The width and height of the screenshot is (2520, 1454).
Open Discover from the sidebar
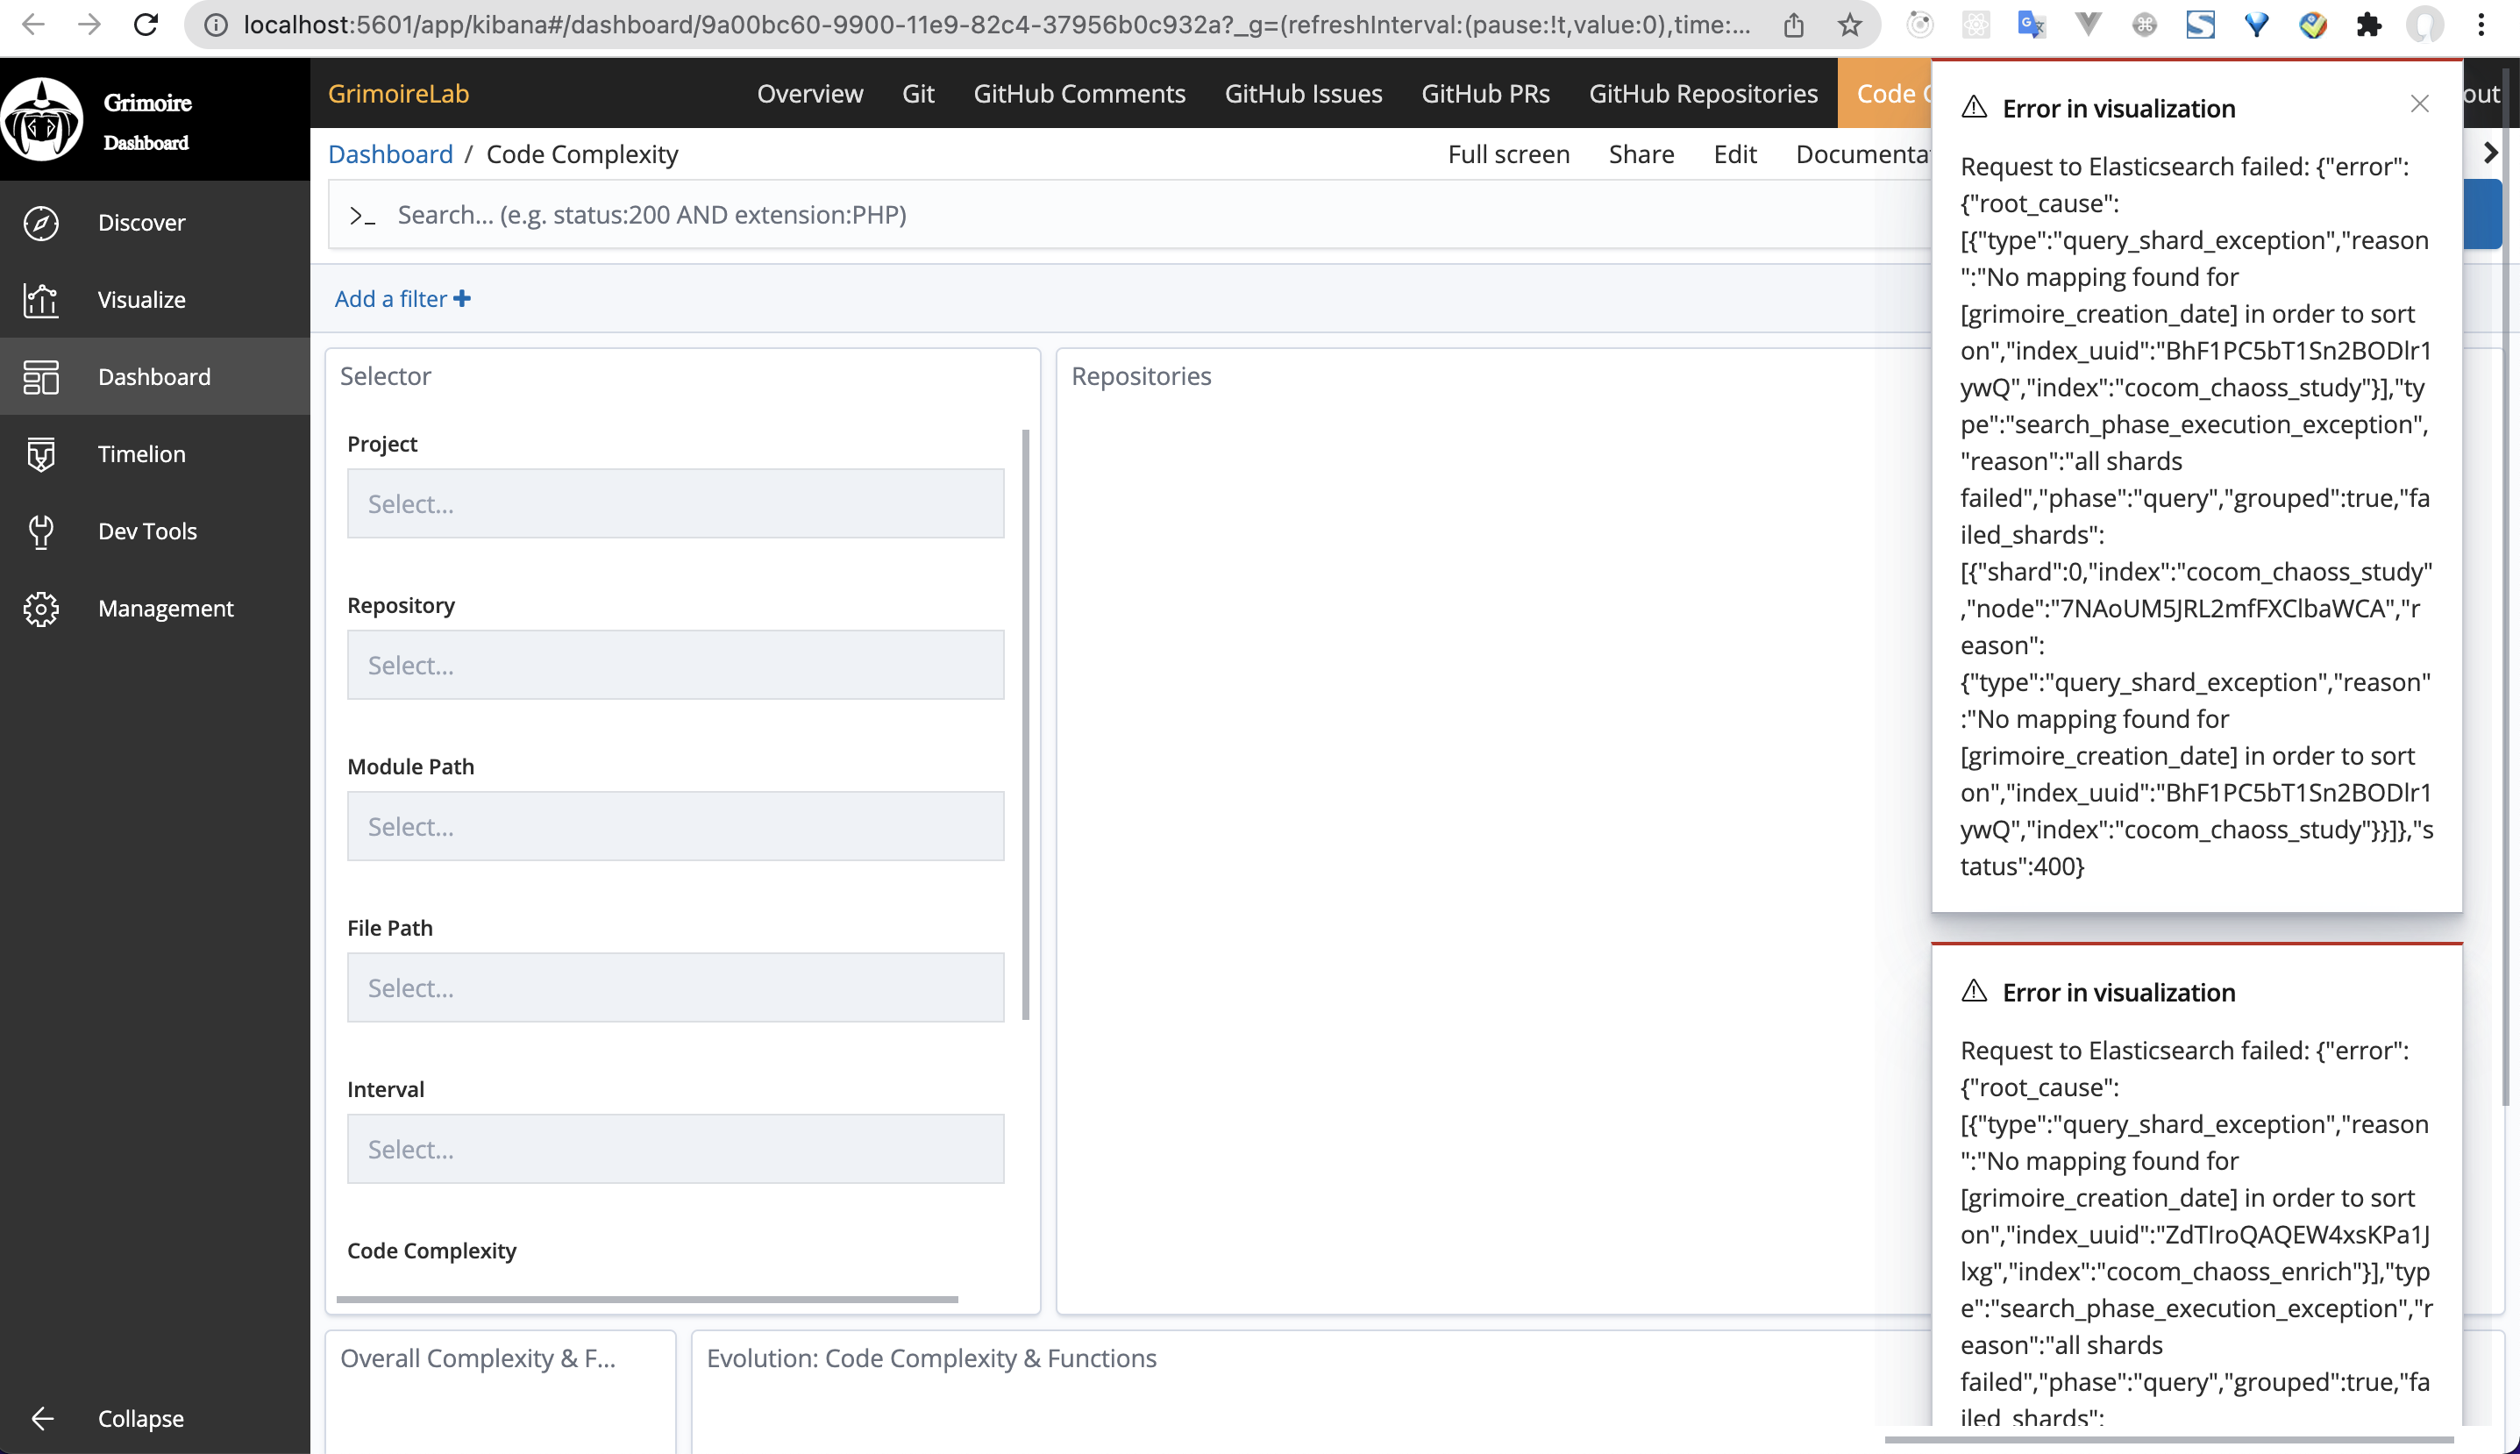(141, 222)
